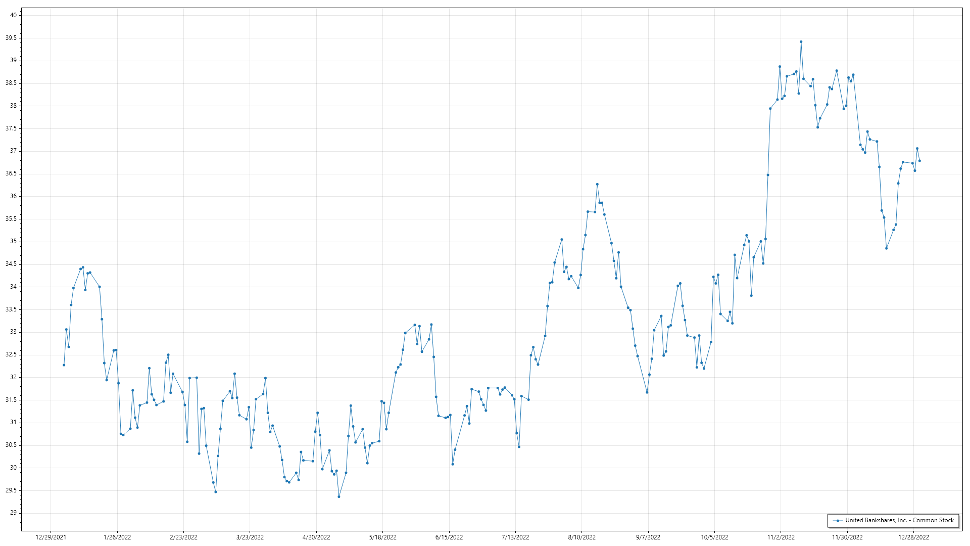Click the last data point of the series

coord(919,161)
